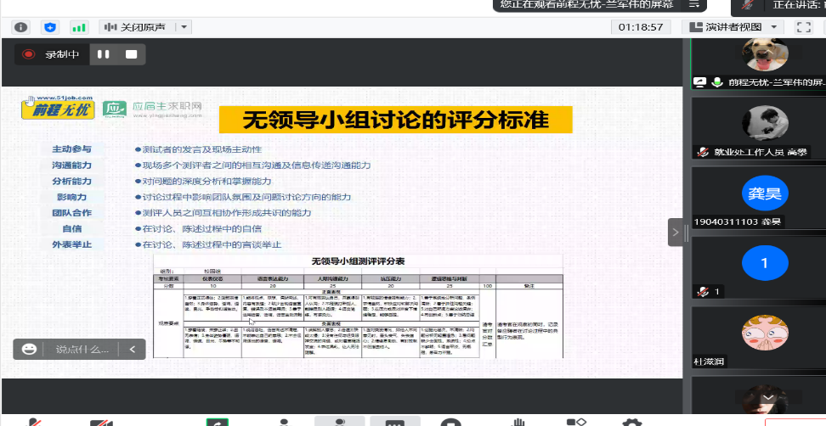Check the green network signal icon

pyautogui.click(x=77, y=27)
